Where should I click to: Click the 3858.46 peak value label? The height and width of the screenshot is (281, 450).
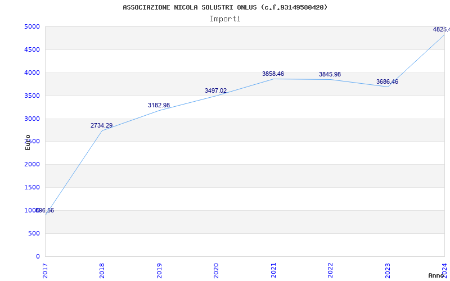coord(273,74)
